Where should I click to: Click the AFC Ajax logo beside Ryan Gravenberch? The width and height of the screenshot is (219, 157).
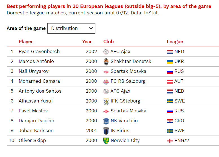[106, 52]
